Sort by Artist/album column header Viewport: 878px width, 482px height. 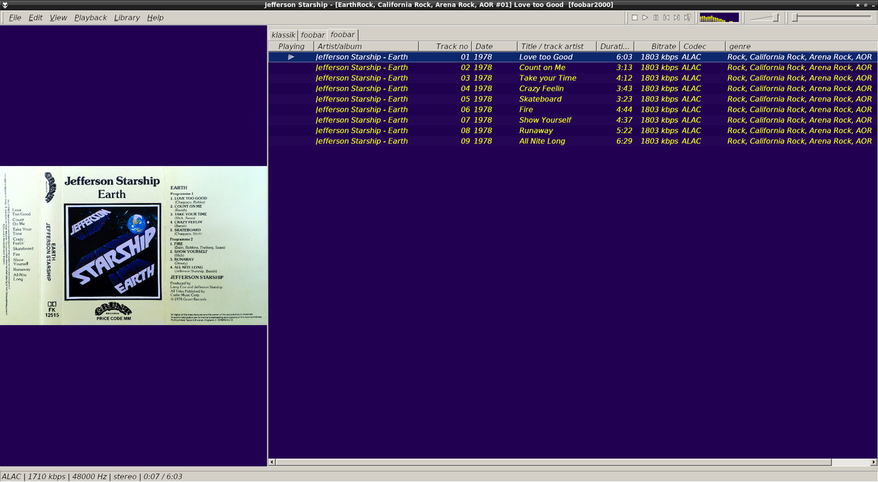366,46
